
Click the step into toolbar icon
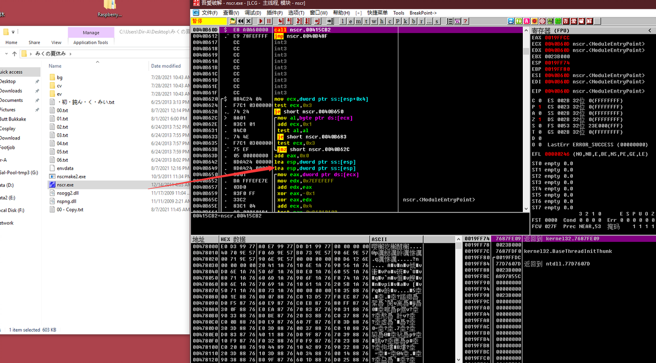(281, 21)
